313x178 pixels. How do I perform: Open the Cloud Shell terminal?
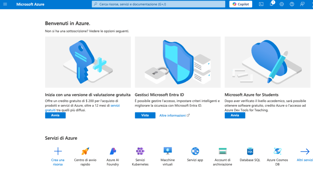(x=261, y=4)
